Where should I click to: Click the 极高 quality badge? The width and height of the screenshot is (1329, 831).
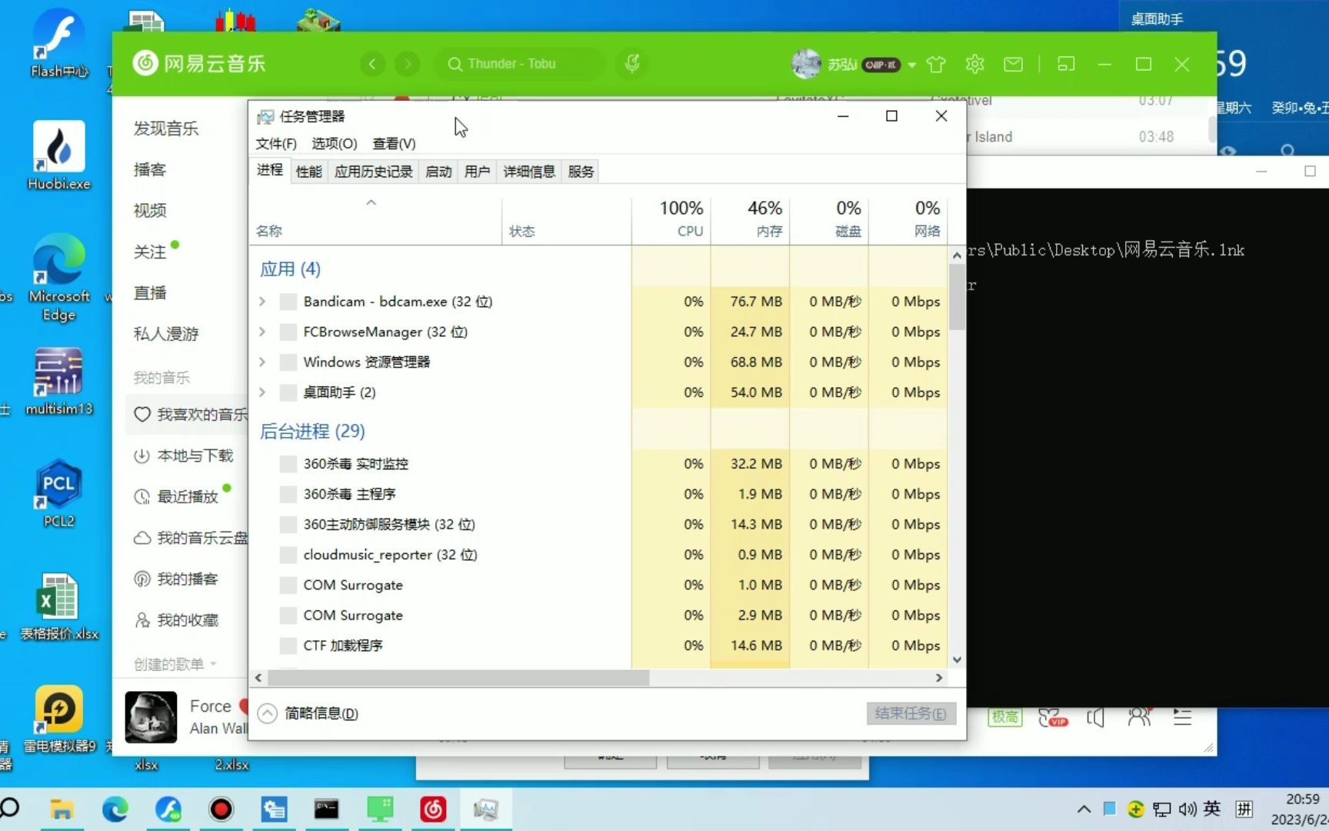[x=1005, y=717]
